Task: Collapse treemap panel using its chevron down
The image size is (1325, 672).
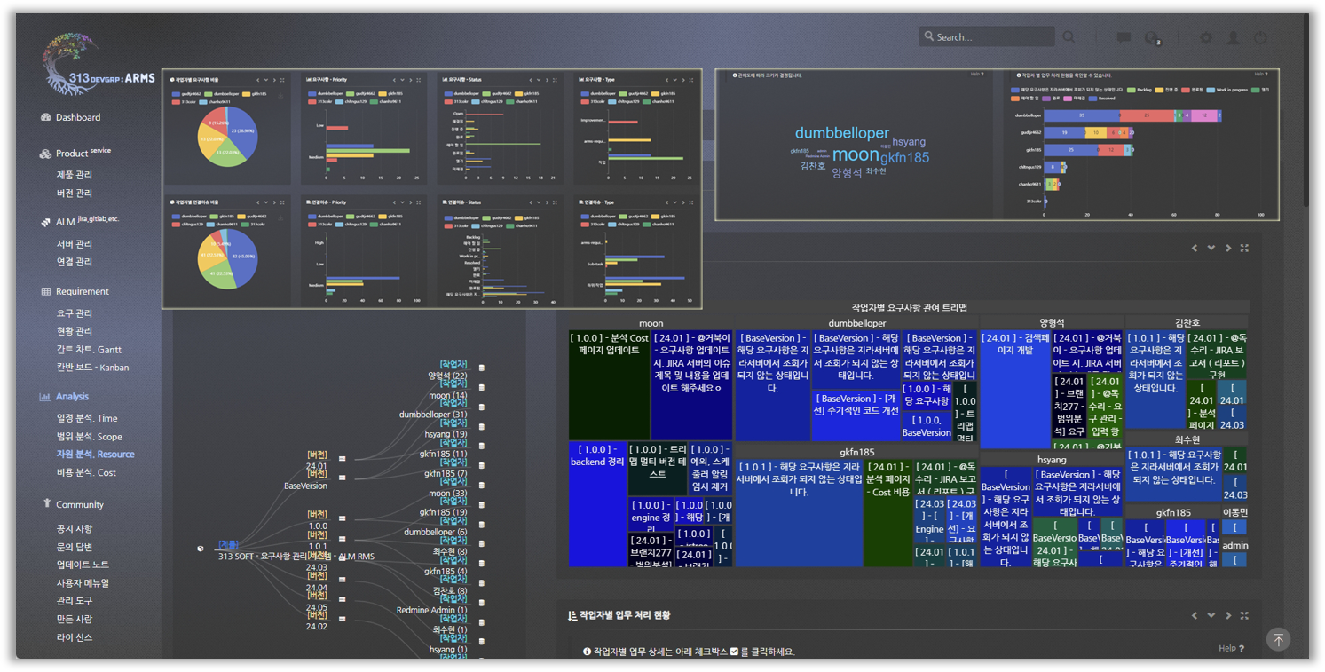Action: pos(1211,249)
